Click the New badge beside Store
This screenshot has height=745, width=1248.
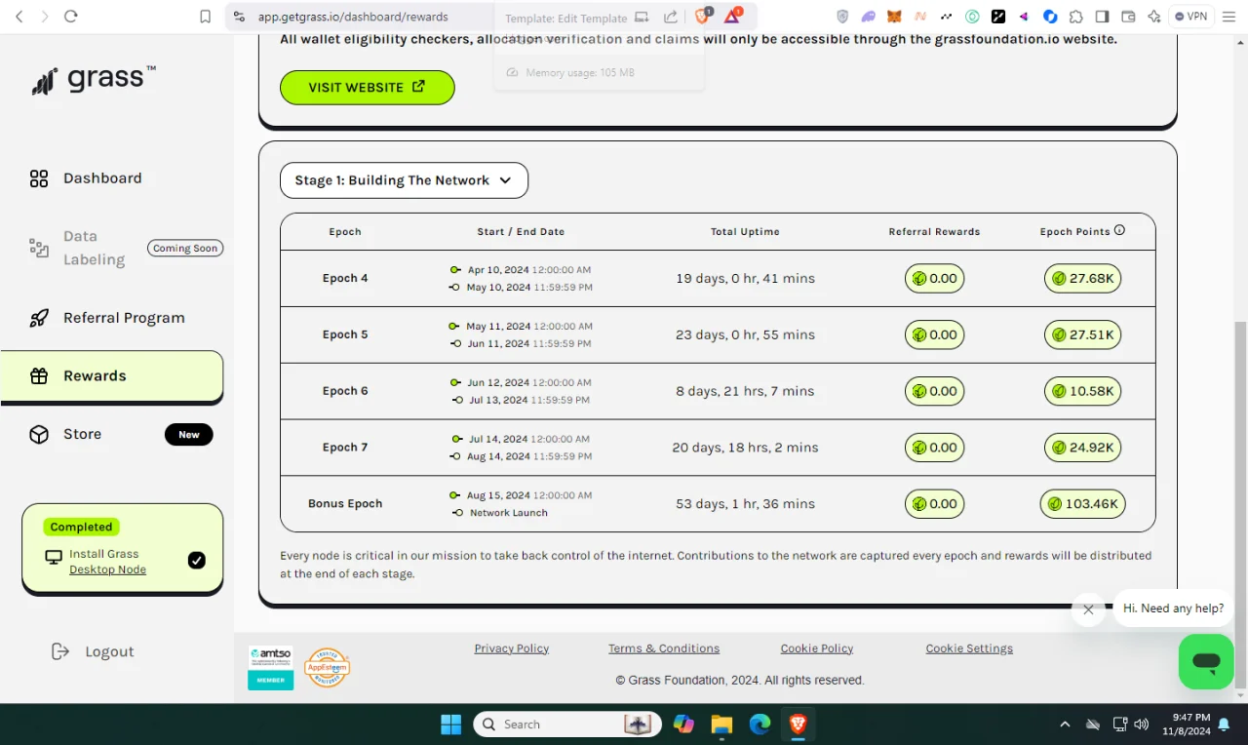click(189, 435)
